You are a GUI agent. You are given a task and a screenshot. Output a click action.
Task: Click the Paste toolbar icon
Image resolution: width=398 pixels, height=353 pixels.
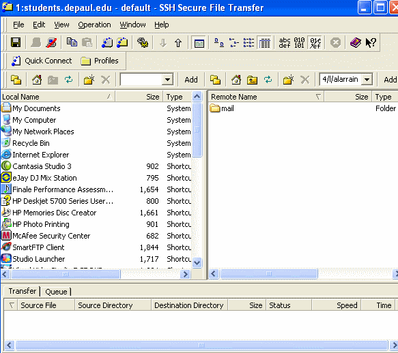[87, 42]
